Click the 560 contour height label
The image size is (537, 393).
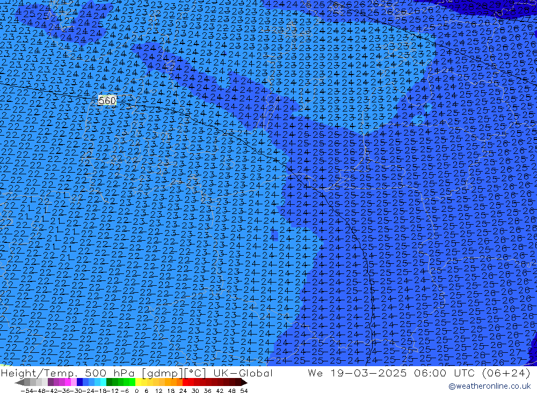pos(107,101)
